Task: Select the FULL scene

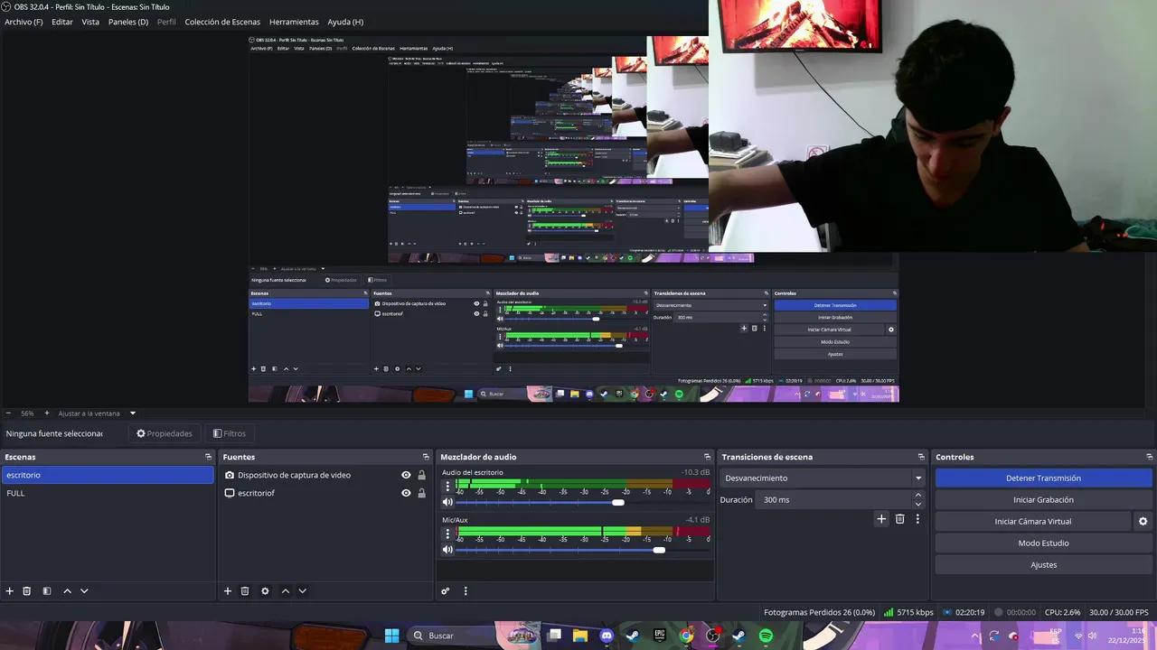Action: tap(108, 493)
